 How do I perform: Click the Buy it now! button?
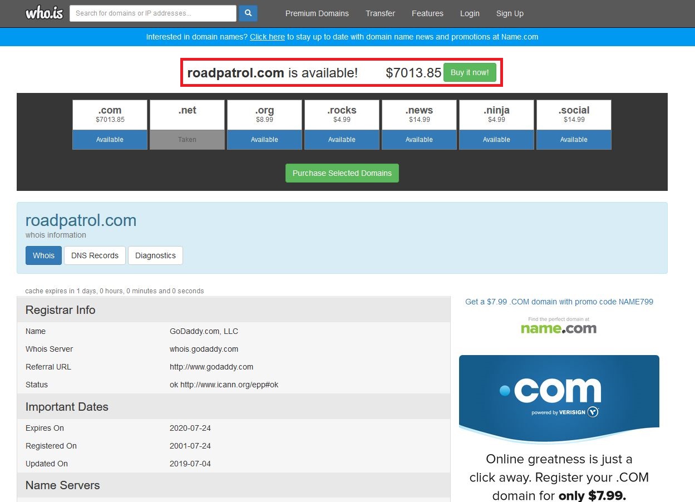point(470,72)
